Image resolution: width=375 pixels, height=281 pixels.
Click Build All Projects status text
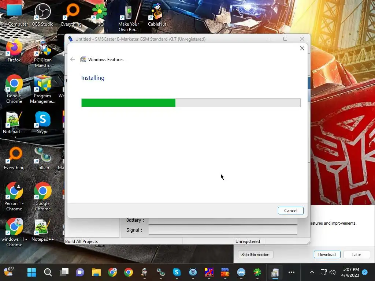[81, 241]
